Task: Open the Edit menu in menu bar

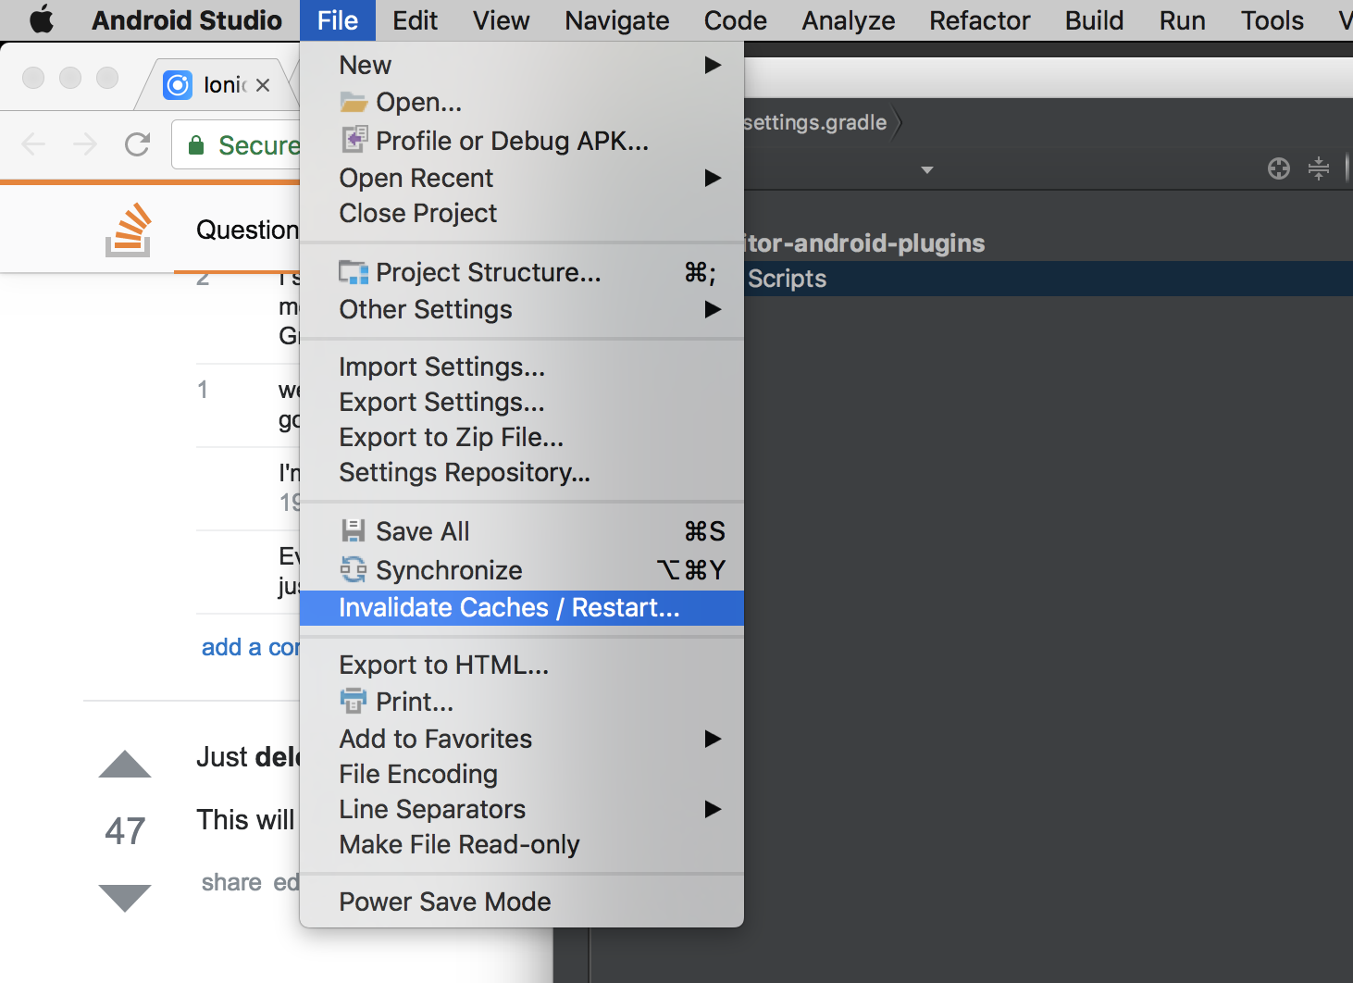Action: point(415,20)
